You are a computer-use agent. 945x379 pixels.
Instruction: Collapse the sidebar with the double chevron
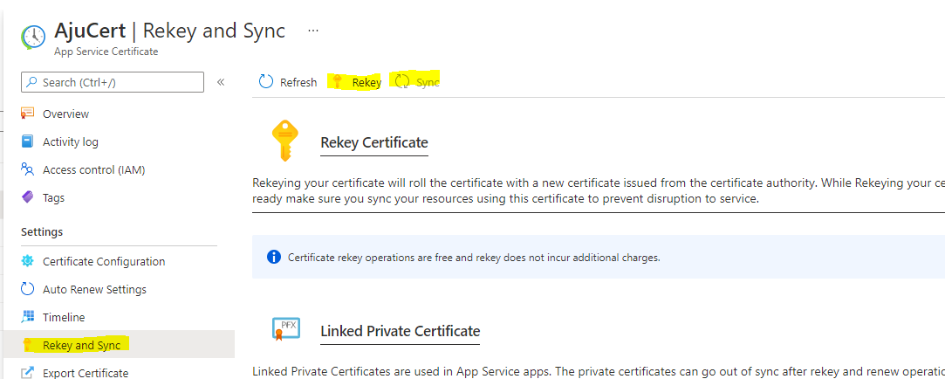tap(221, 82)
